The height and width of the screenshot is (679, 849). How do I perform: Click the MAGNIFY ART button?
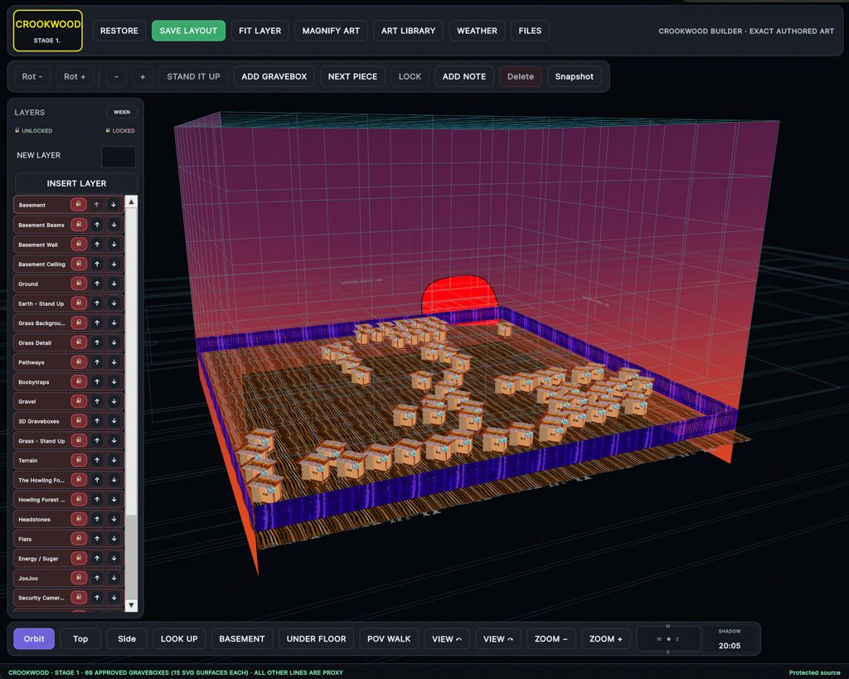tap(331, 31)
